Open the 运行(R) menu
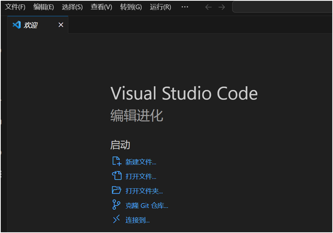The width and height of the screenshot is (333, 233). point(160,7)
